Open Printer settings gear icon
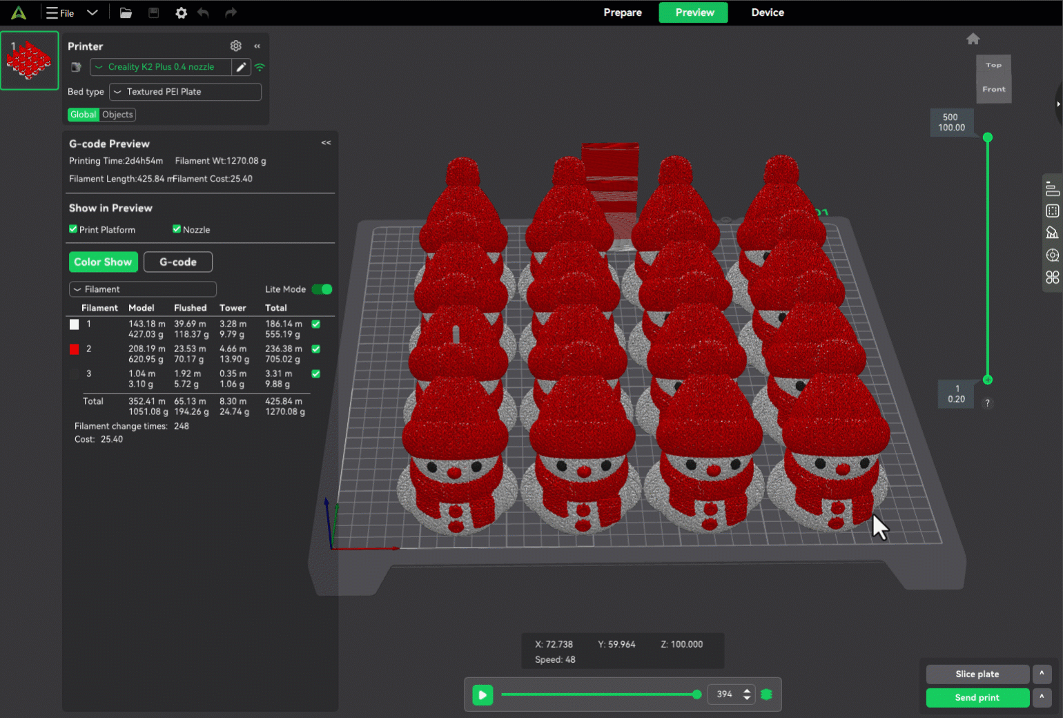The height and width of the screenshot is (718, 1063). click(x=235, y=46)
